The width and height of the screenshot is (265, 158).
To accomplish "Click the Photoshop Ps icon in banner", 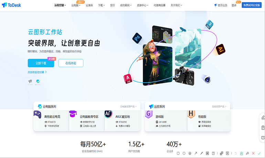I will (x=137, y=38).
